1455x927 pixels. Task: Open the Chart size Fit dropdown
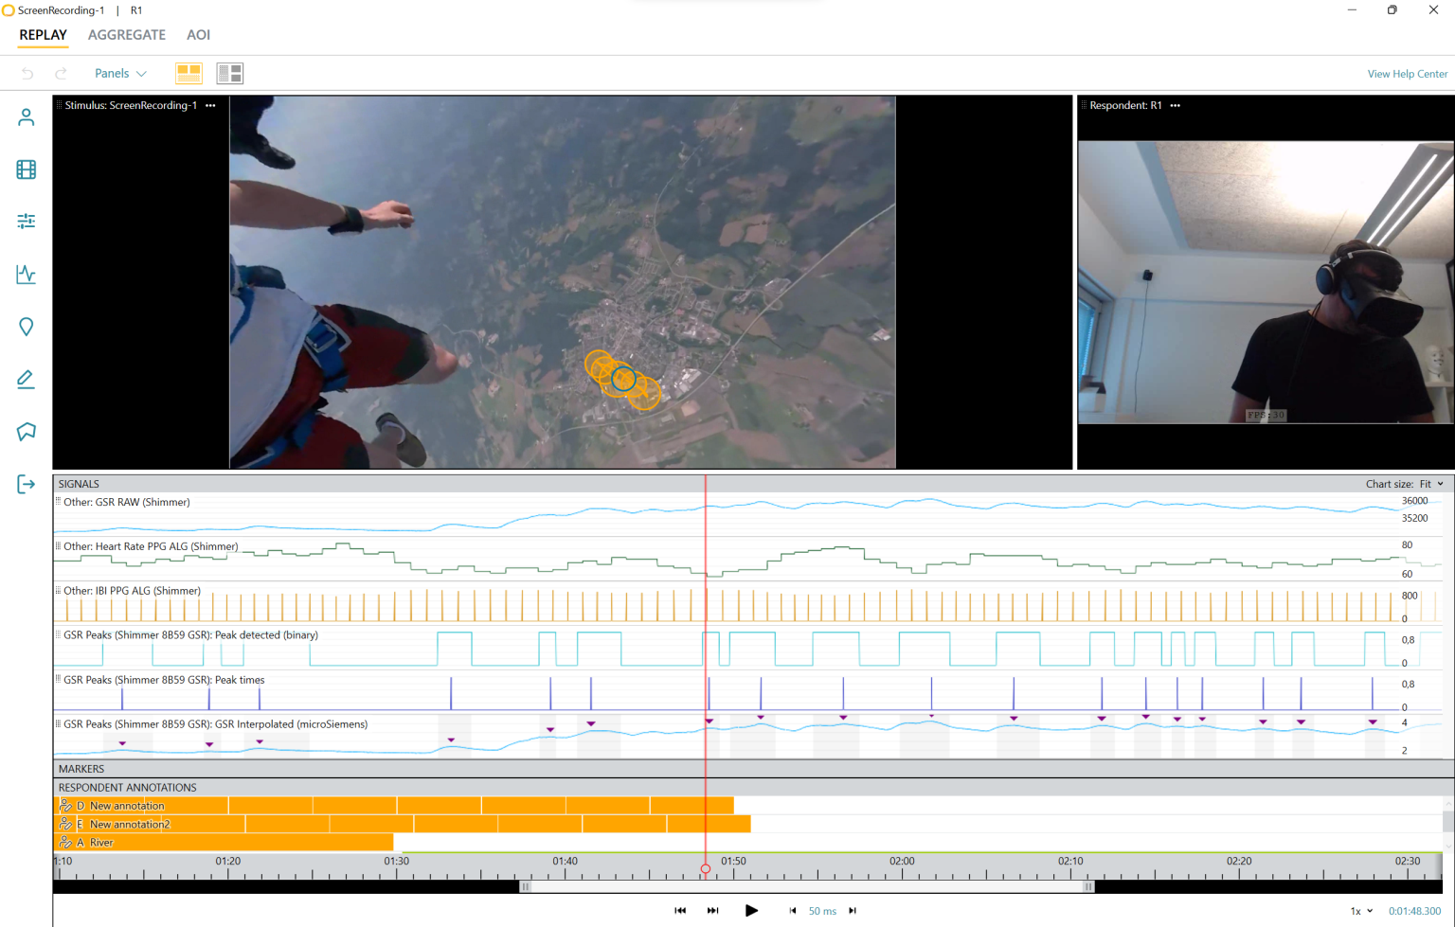click(1431, 484)
